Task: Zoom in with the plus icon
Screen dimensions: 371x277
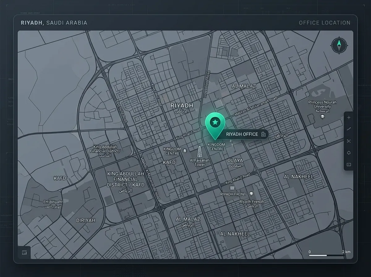Action: point(349,117)
